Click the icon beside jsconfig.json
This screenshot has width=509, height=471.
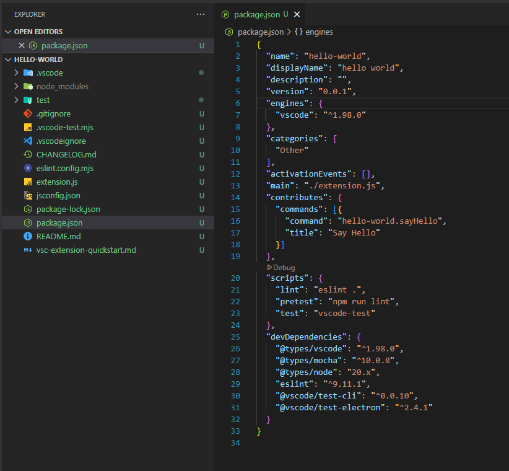tap(28, 196)
